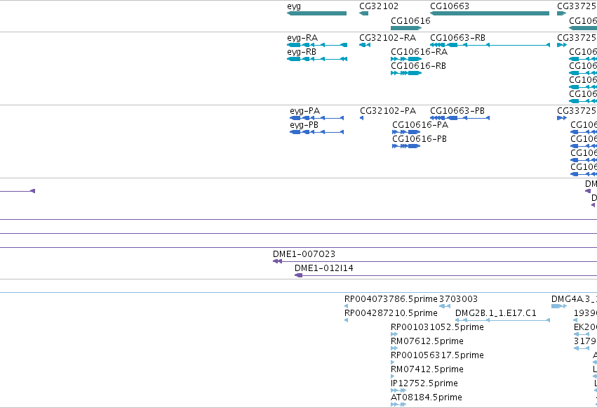The width and height of the screenshot is (597, 408).
Task: Click the 'RM07612.5prime' EST label
Action: pos(427,341)
